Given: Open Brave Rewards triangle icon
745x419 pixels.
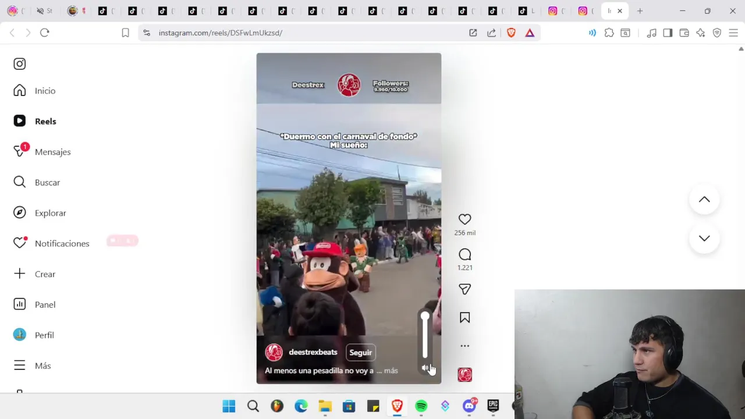Looking at the screenshot, I should click(x=530, y=33).
